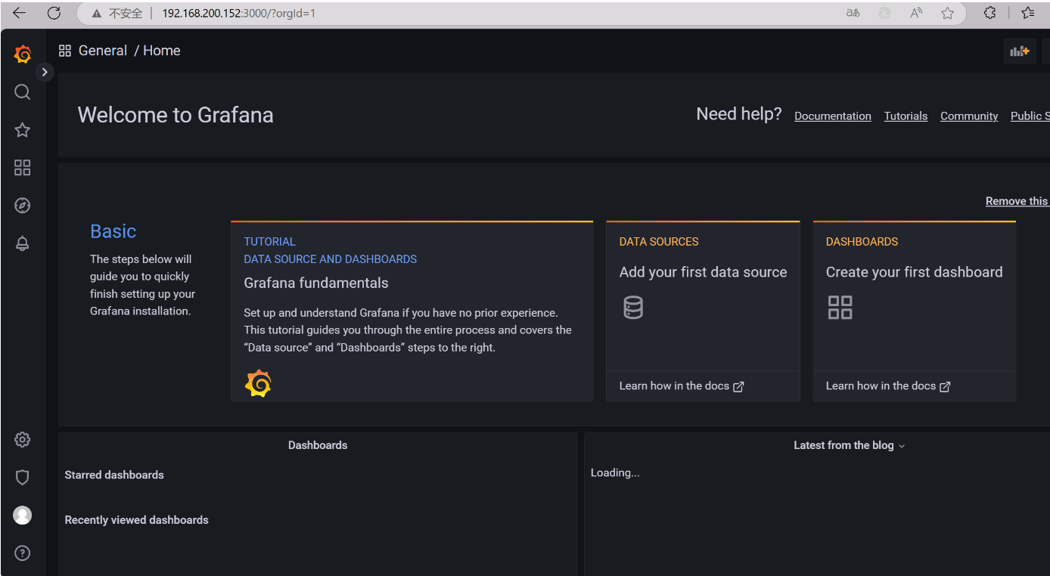Click Create your first dashboard

pos(914,272)
